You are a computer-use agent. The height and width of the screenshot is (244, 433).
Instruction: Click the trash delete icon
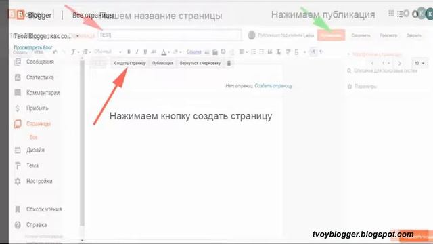pos(229,63)
